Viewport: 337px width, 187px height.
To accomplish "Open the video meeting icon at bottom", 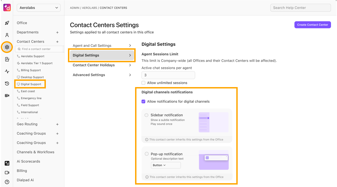I will [x=7, y=173].
